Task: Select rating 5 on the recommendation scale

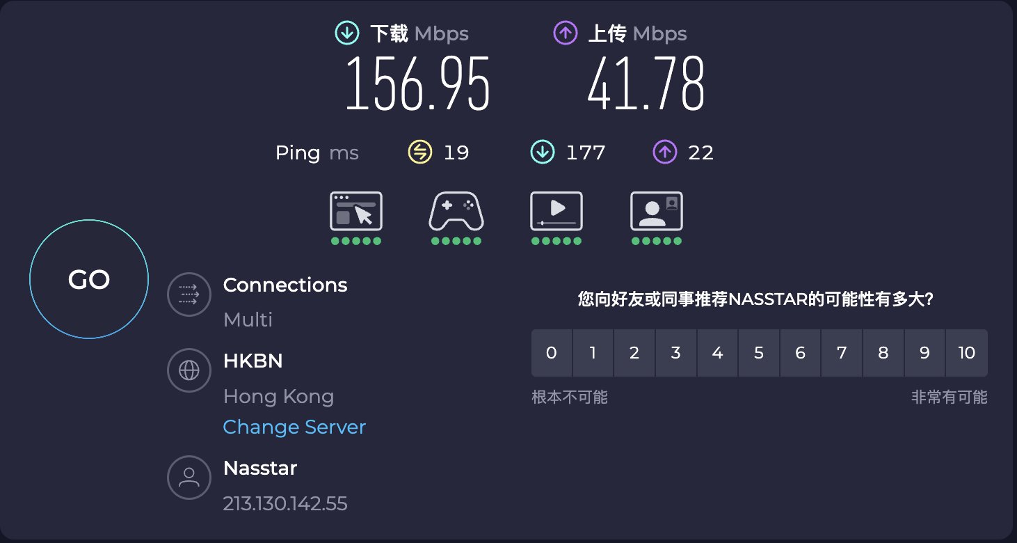Action: click(x=759, y=353)
